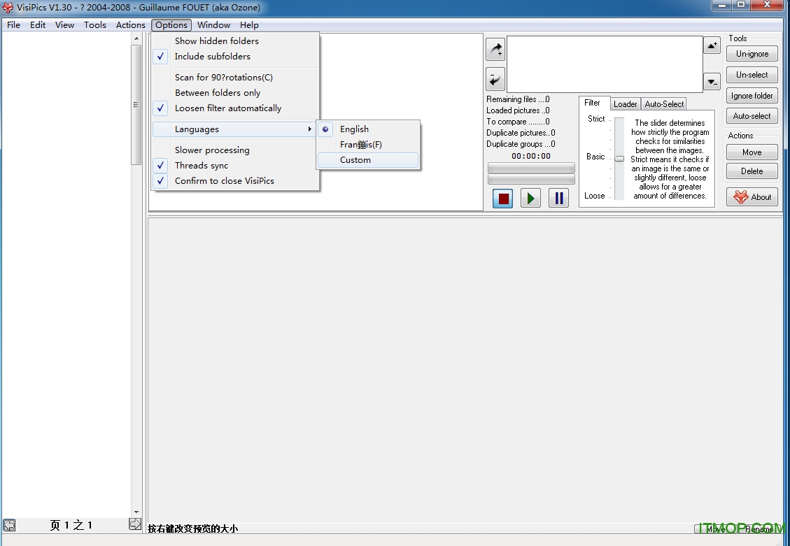Select the English language radio option
Viewport: 790px width, 546px height.
click(x=354, y=129)
